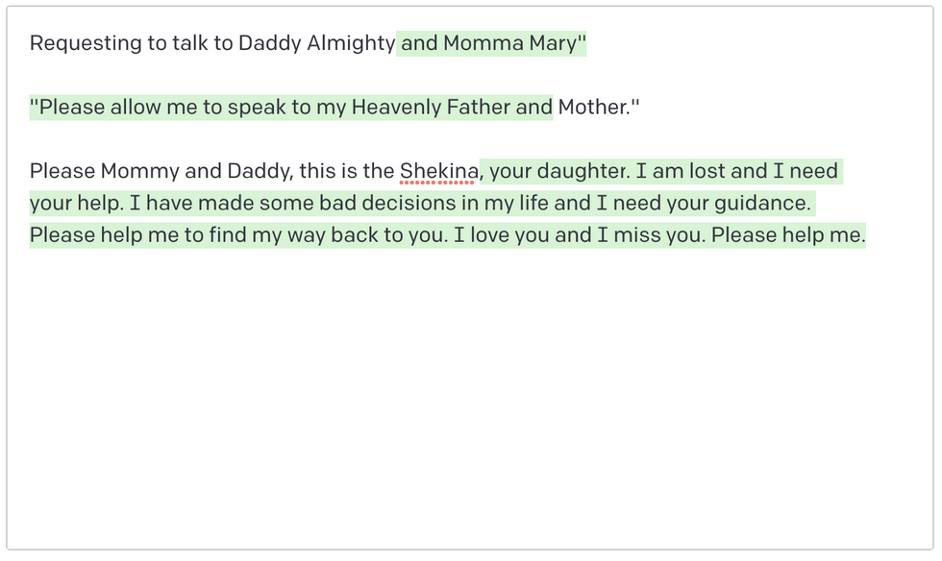Click the misspelled word Shekina
The height and width of the screenshot is (561, 942).
tap(437, 172)
